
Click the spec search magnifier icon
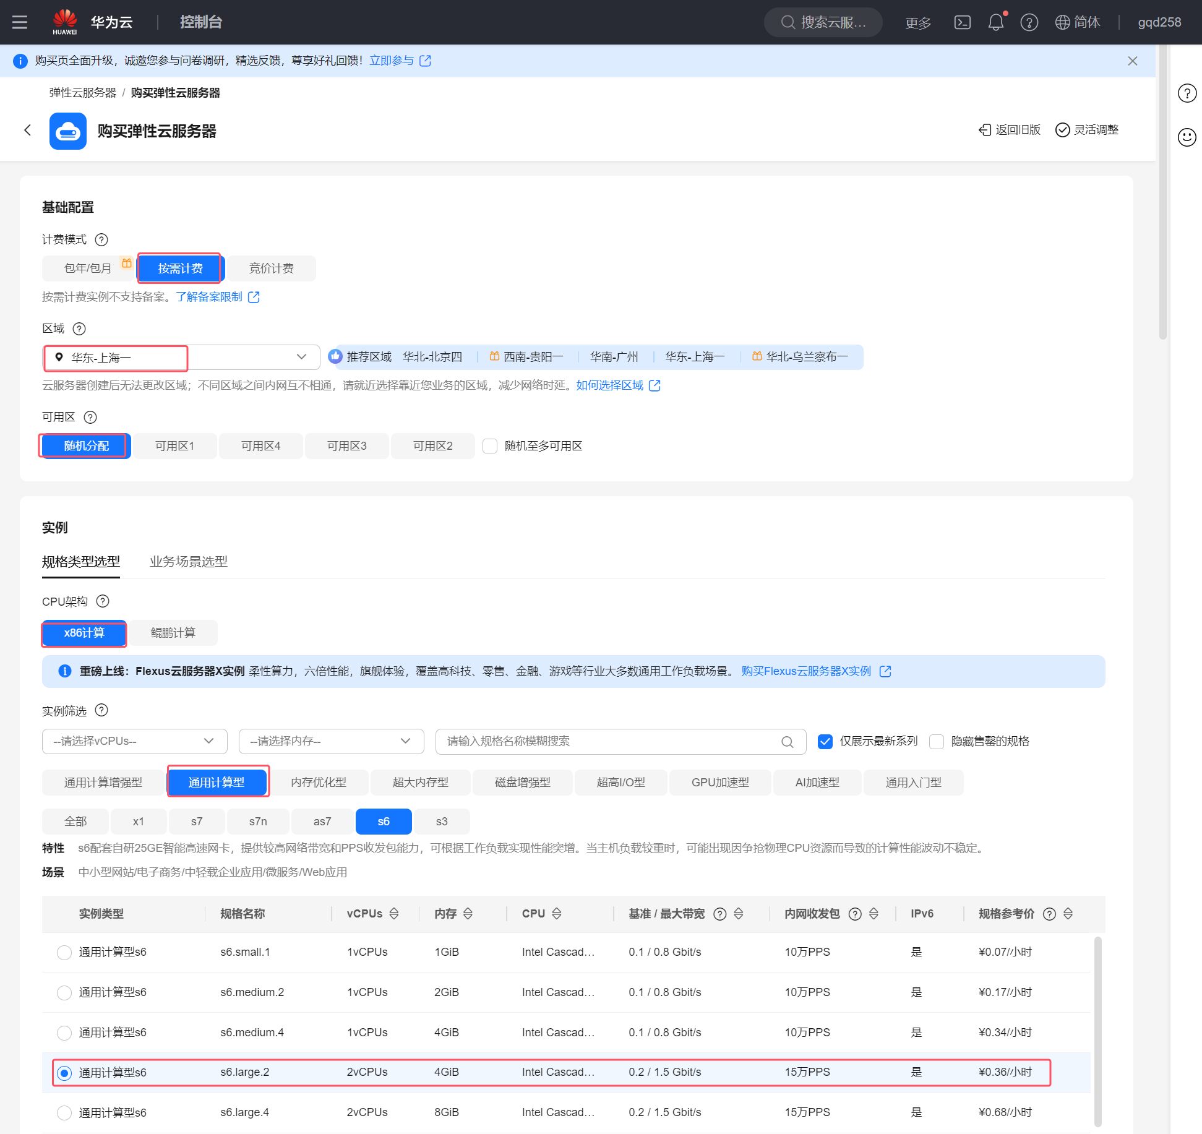(787, 742)
